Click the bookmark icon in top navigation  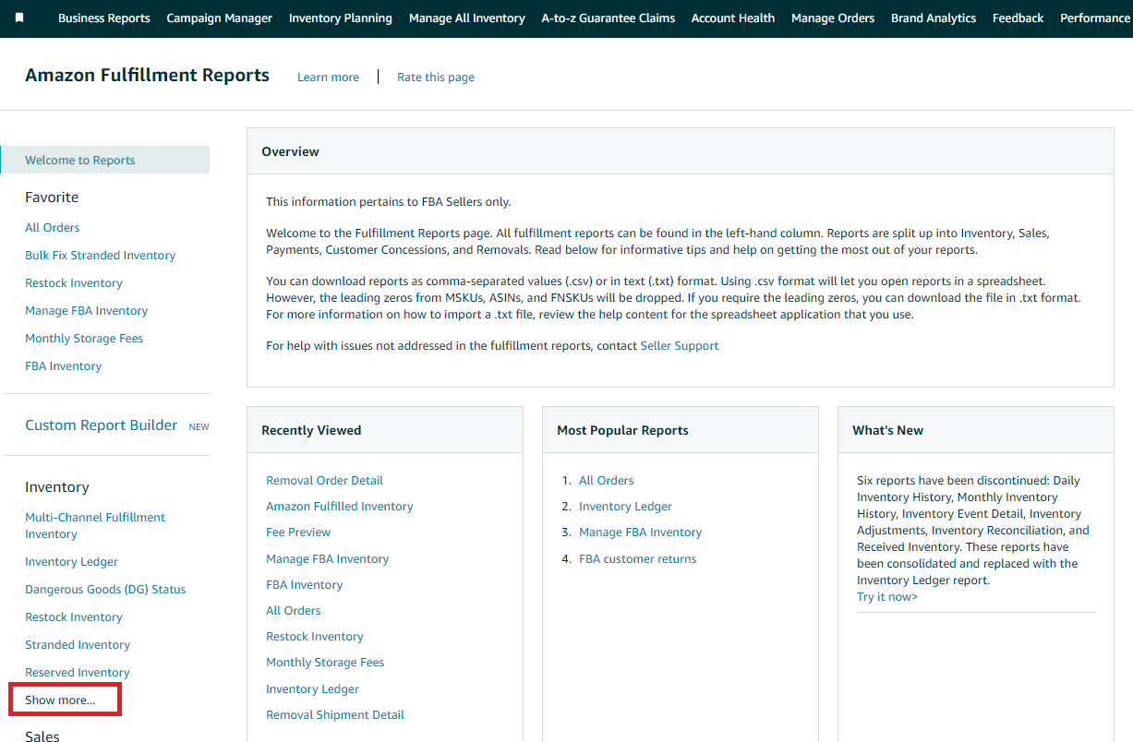[19, 18]
